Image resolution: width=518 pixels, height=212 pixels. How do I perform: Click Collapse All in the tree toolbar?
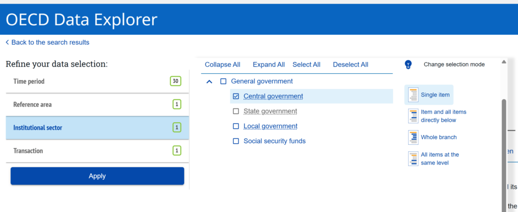[222, 65]
